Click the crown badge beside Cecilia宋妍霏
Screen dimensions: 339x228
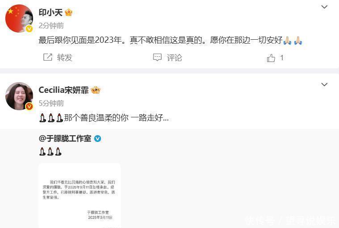[x=96, y=90]
